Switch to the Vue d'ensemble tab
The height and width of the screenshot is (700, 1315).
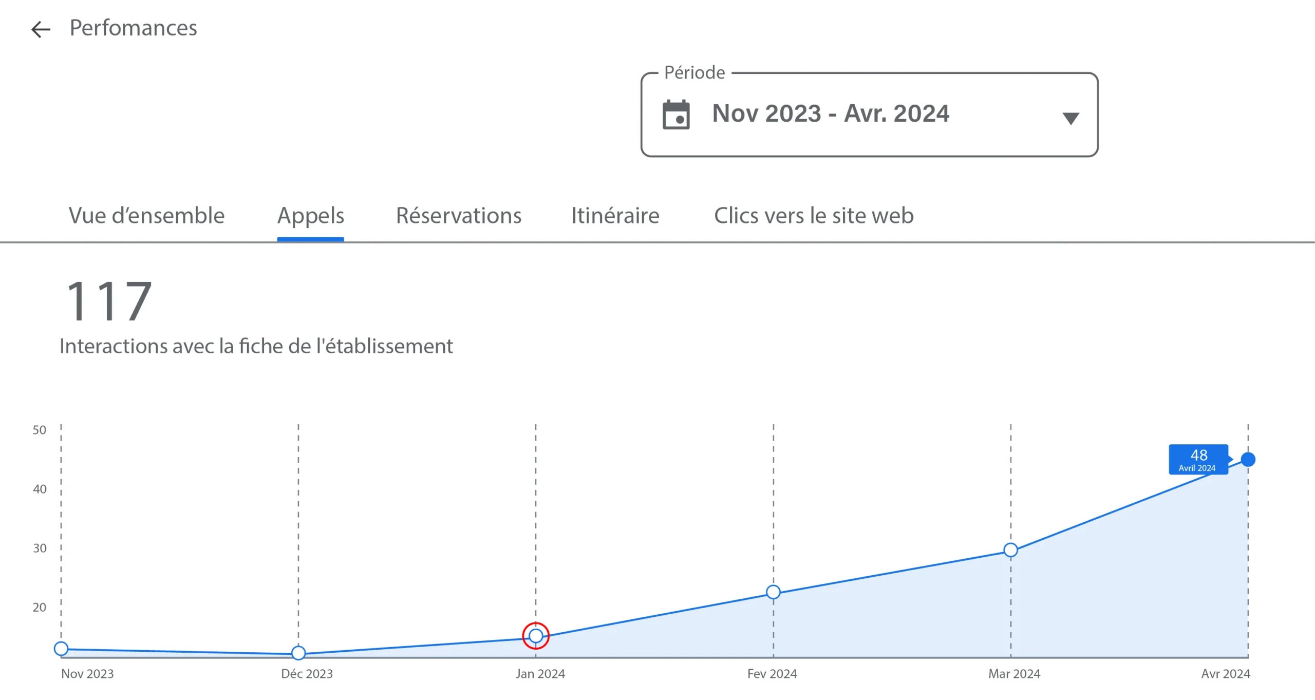click(x=146, y=216)
